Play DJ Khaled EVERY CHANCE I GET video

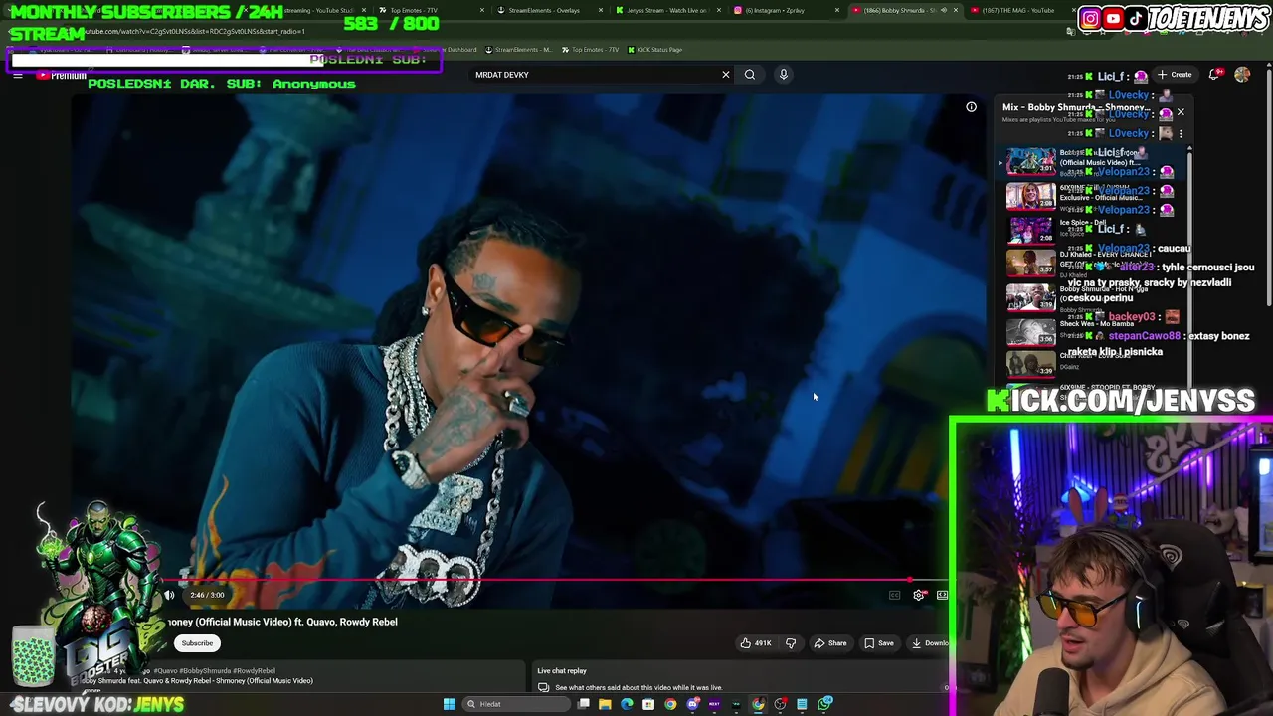click(x=1030, y=264)
